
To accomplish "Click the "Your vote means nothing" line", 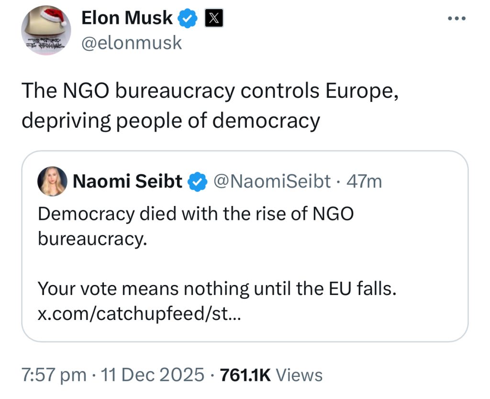I will (217, 289).
